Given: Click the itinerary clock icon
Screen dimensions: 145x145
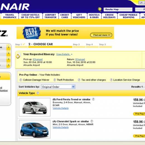Looking at the screenshot, I should tap(18, 56).
